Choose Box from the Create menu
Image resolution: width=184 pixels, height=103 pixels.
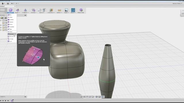(12, 15)
